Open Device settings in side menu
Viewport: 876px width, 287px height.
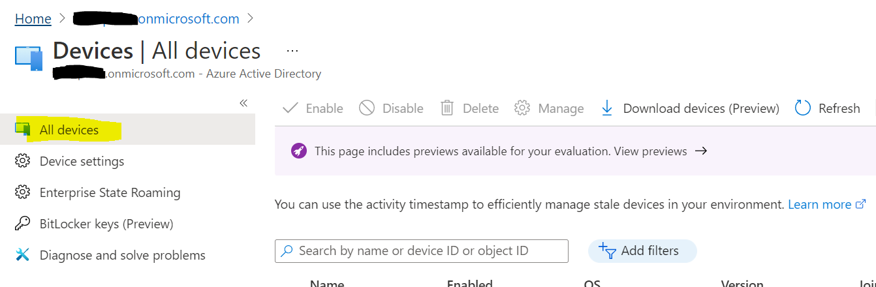pyautogui.click(x=82, y=161)
